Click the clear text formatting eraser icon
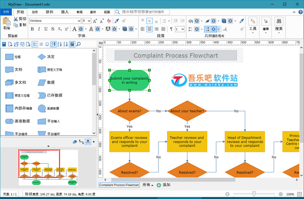Screen dimensions: 304x199 (x=109, y=21)
